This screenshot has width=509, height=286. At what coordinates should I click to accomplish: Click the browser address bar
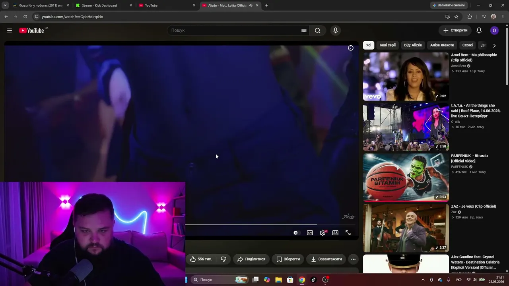click(x=239, y=17)
